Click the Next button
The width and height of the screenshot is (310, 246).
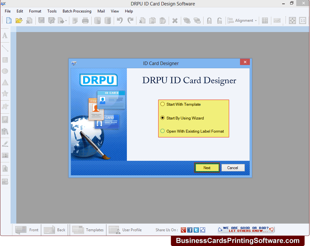207,168
